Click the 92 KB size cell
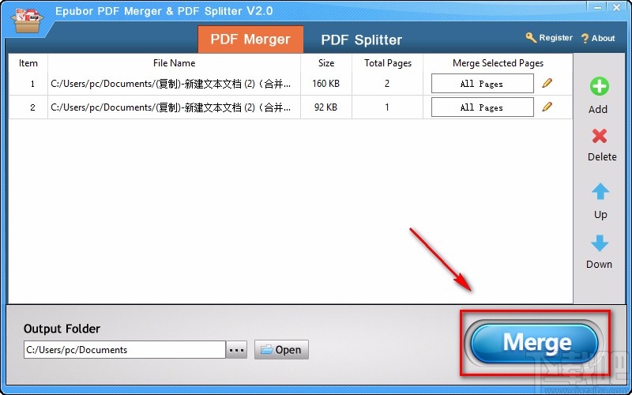 pyautogui.click(x=326, y=107)
